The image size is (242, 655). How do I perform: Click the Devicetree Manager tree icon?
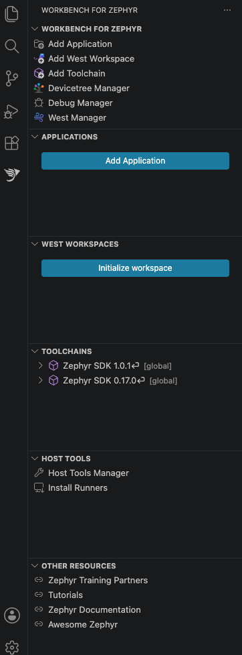tap(39, 88)
